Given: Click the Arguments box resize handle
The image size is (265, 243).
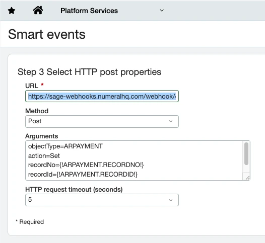Looking at the screenshot, I should coord(247,178).
